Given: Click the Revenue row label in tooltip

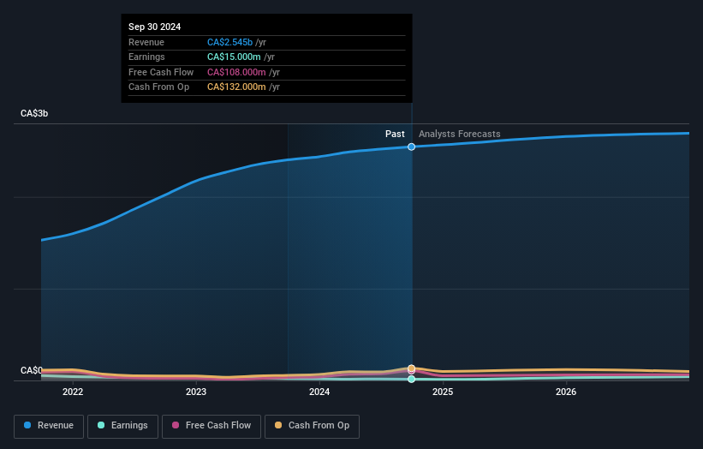Looking at the screenshot, I should tap(146, 42).
